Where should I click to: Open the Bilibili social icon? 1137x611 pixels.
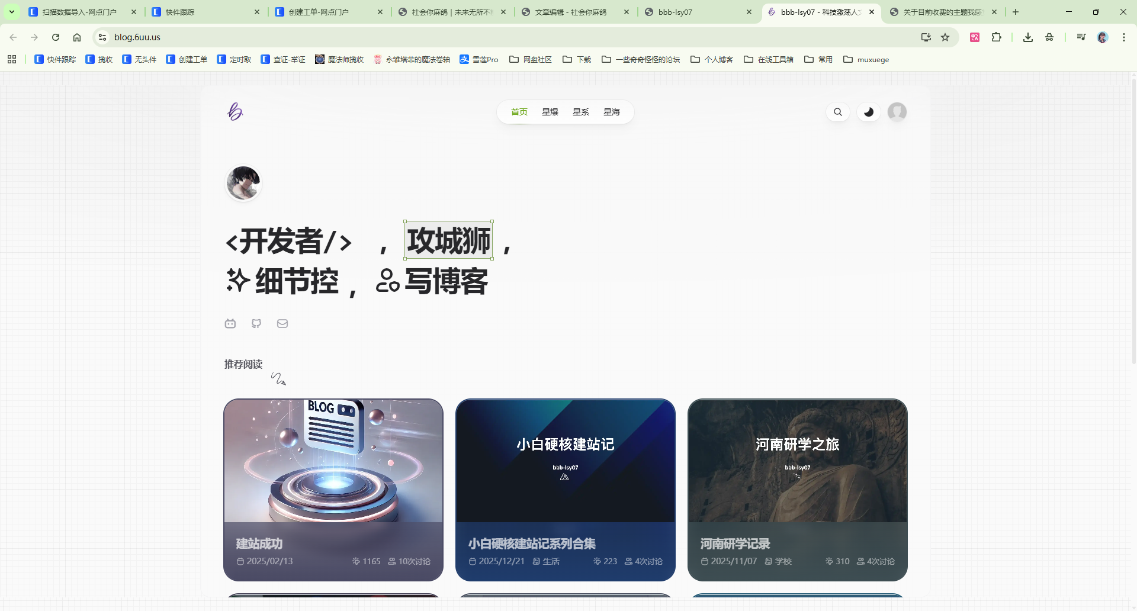pyautogui.click(x=230, y=323)
